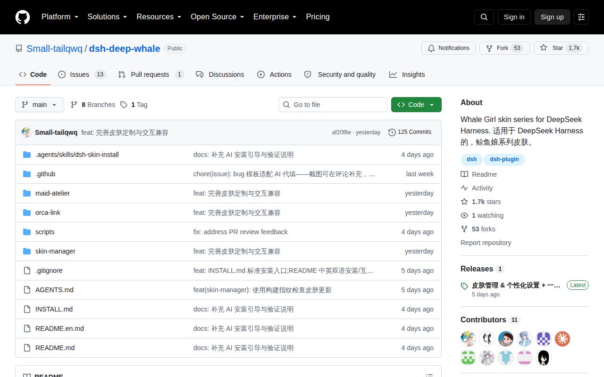The width and height of the screenshot is (604, 377).
Task: Open the .agents/skills/dsh-skin-install folder
Action: click(77, 155)
